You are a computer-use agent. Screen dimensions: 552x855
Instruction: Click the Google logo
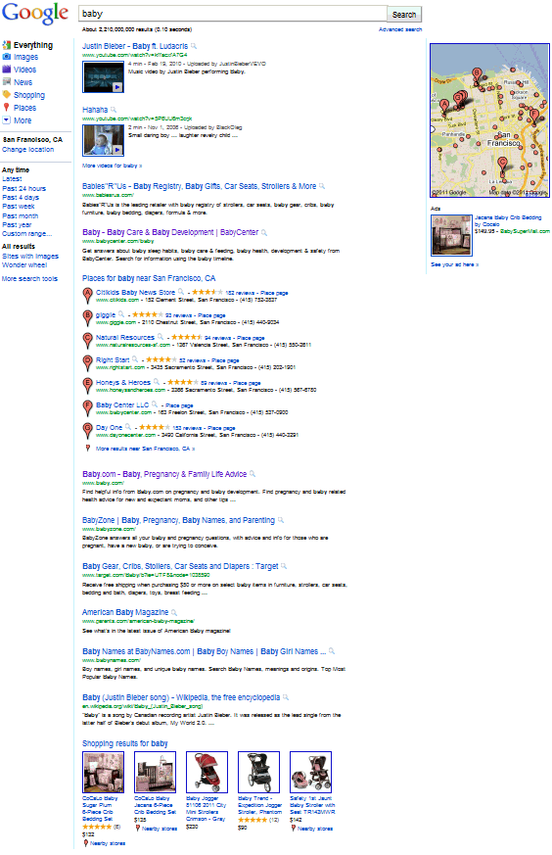(35, 14)
